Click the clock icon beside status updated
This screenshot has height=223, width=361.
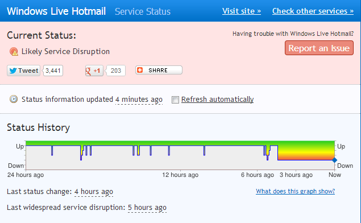click(14, 99)
